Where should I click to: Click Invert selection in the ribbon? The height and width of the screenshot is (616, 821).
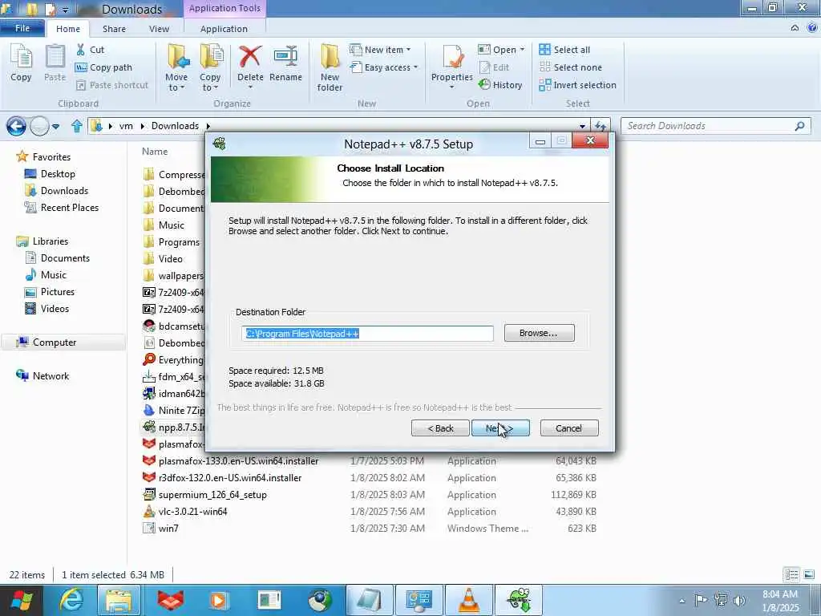coord(577,85)
